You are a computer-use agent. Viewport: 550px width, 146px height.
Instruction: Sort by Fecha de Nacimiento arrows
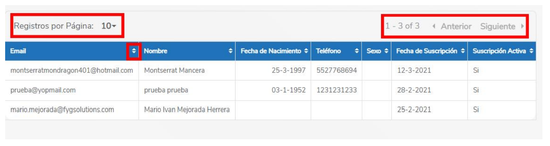pos(306,51)
